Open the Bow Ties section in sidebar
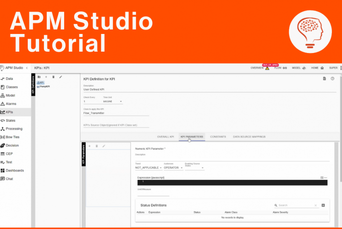The image size is (342, 229). (x=12, y=137)
